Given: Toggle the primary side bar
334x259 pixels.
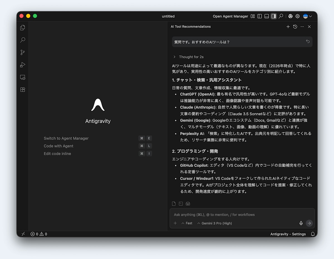Looking at the screenshot, I should [x=260, y=16].
